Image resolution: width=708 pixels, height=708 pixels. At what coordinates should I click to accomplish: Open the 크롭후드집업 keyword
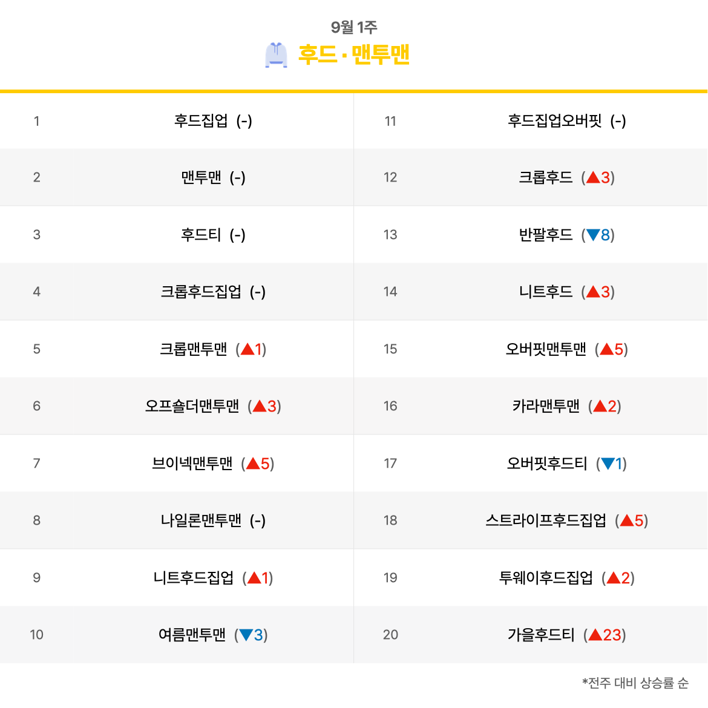201,292
